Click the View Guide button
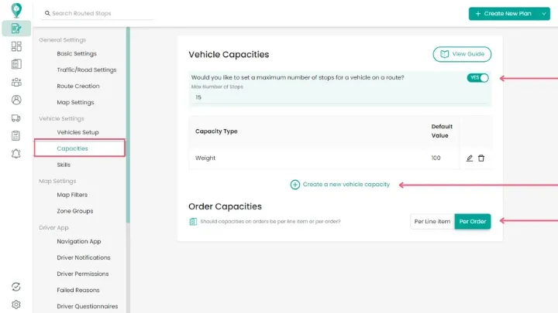This screenshot has width=558, height=313. point(462,54)
